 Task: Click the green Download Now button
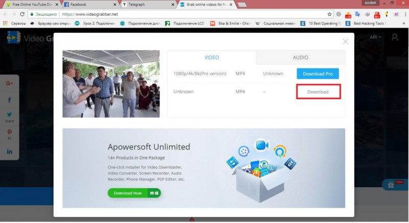[x=134, y=193]
